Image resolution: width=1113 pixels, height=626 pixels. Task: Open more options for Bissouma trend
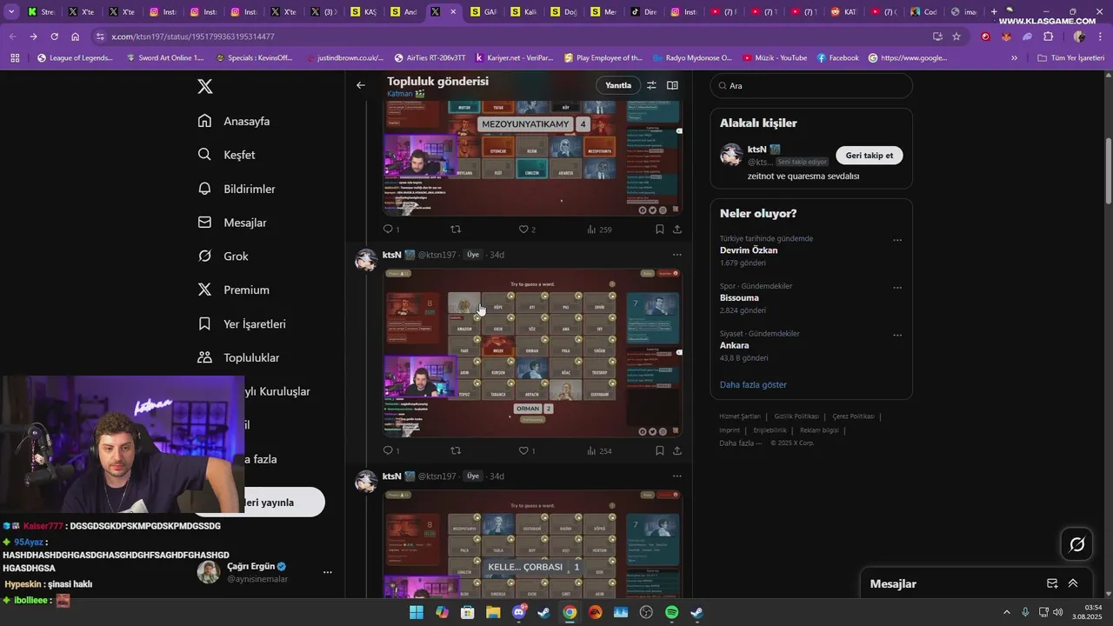tap(897, 288)
